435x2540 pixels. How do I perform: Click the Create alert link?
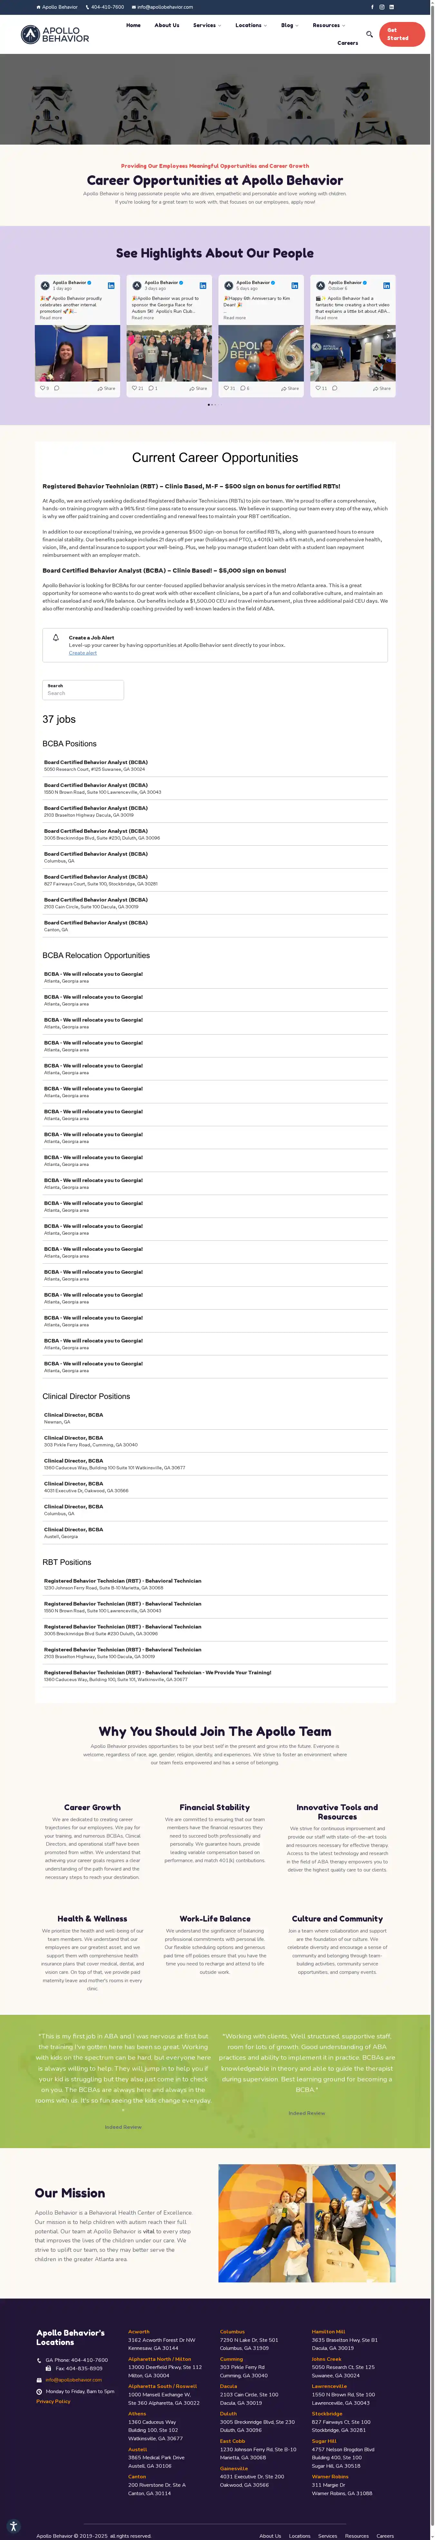click(x=83, y=653)
